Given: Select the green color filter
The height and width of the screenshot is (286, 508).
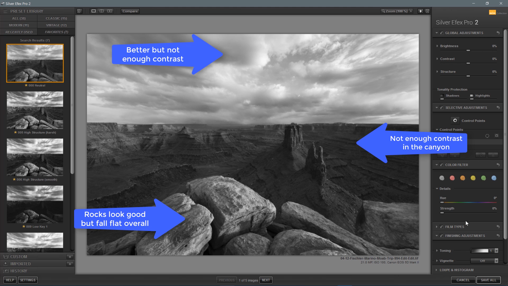Looking at the screenshot, I should pos(483,178).
